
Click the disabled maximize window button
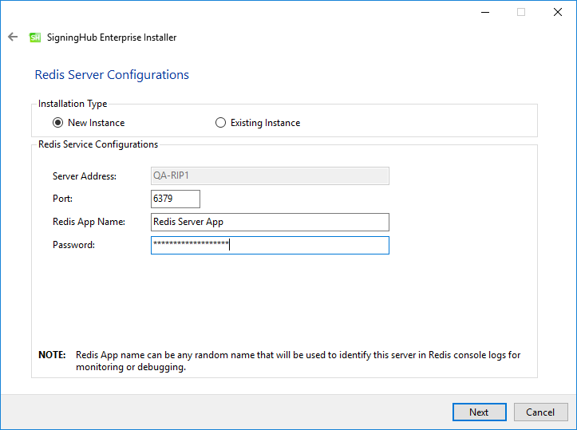[521, 12]
